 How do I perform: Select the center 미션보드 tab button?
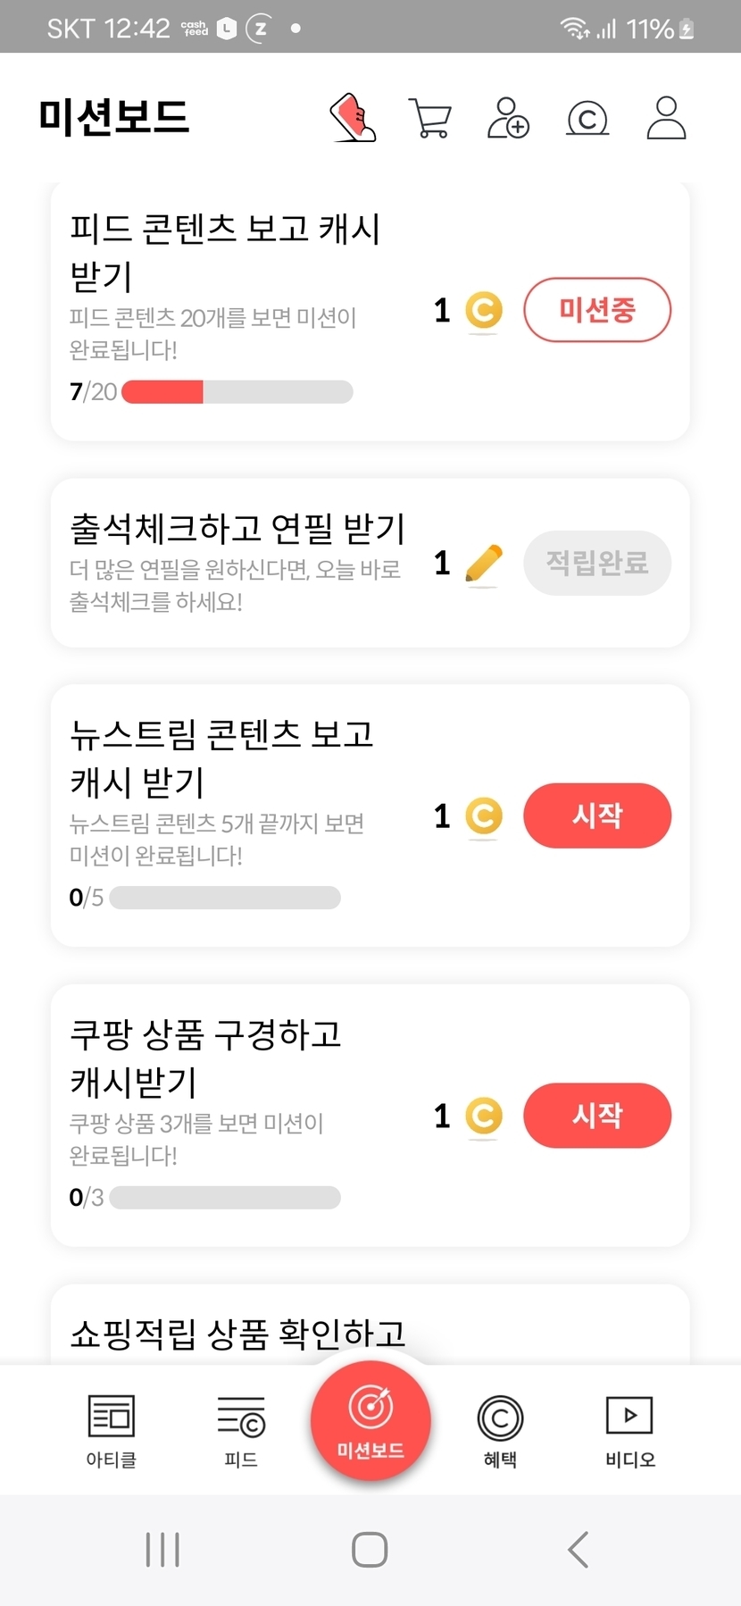tap(370, 1420)
